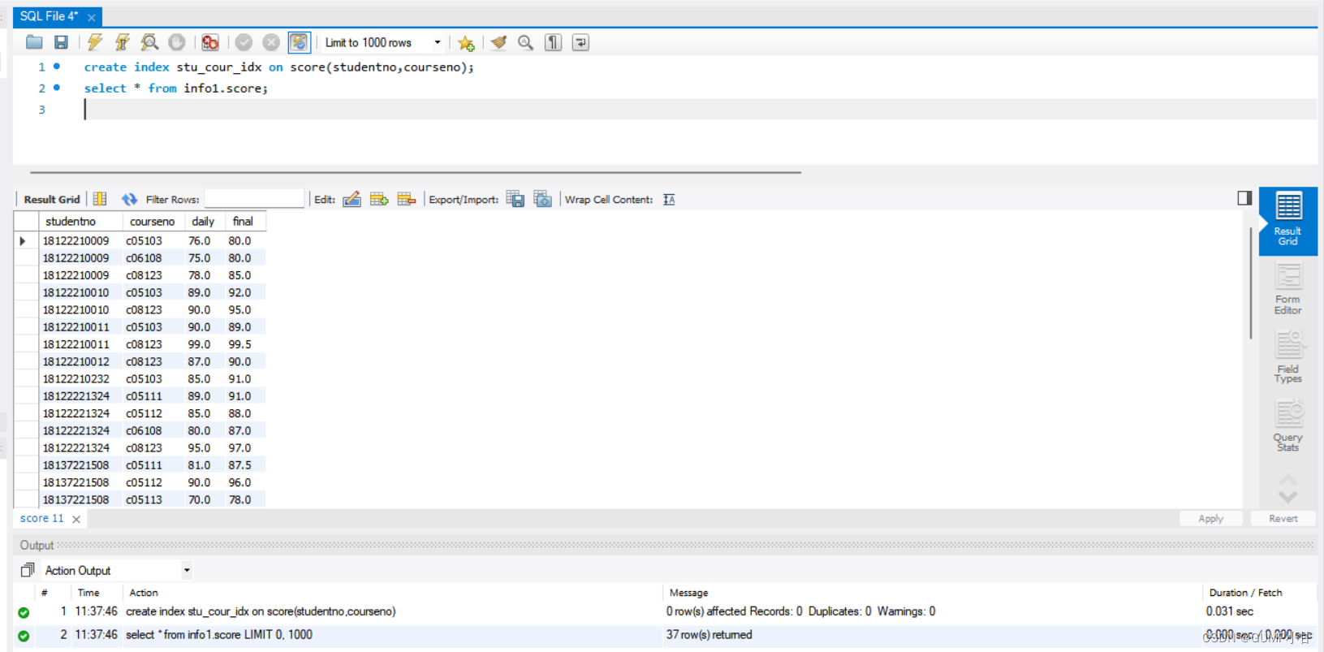Close the score 11 result tab
The image size is (1324, 652).
coord(76,519)
